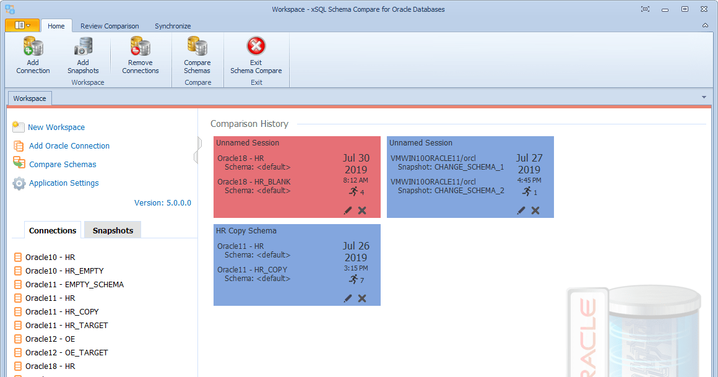
Task: Select the Oracle11 - EMPTY_SCHEMA connection
Action: pyautogui.click(x=74, y=285)
